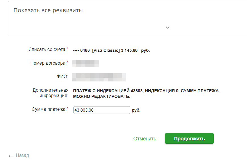Focus the 'Сумма платежа' amount field
This screenshot has height=166, width=247.
[102, 110]
